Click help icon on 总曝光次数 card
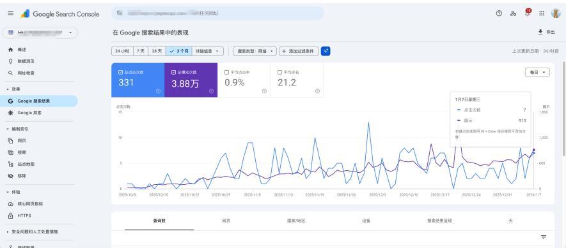Image resolution: width=566 pixels, height=248 pixels. click(x=211, y=91)
